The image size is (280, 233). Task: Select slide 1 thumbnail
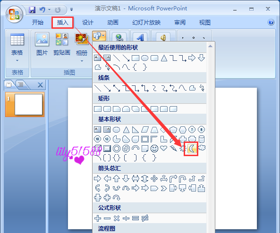coord(25,105)
